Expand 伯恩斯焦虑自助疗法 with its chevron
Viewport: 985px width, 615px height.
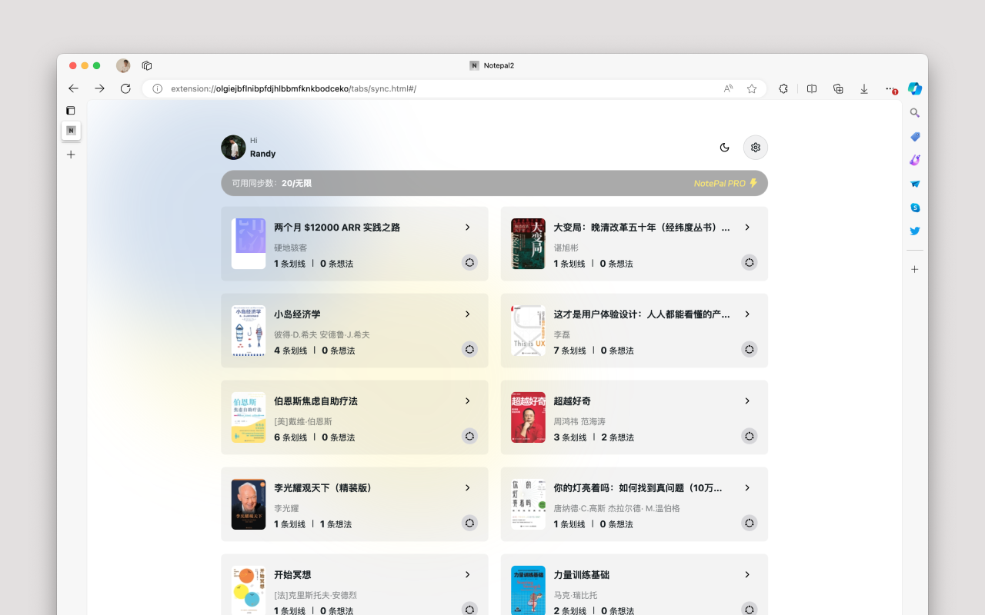coord(467,401)
